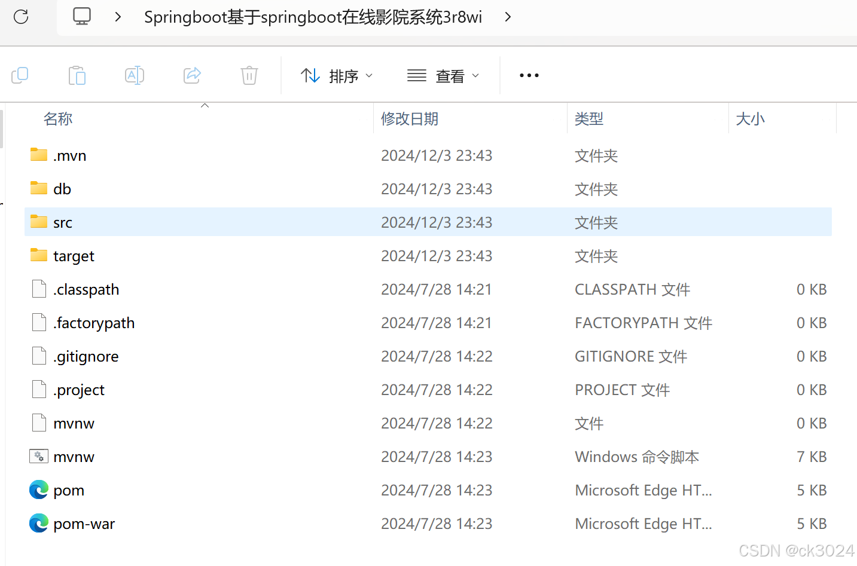
Task: Select the pom-war file name
Action: tap(84, 524)
